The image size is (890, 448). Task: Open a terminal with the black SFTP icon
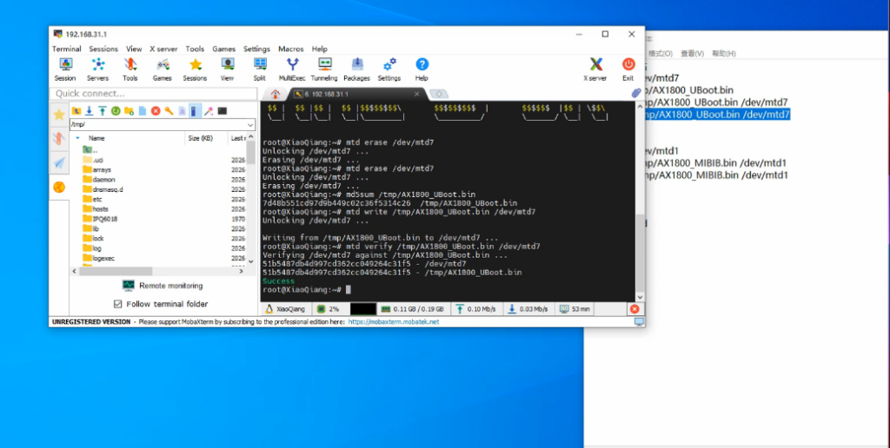[222, 110]
